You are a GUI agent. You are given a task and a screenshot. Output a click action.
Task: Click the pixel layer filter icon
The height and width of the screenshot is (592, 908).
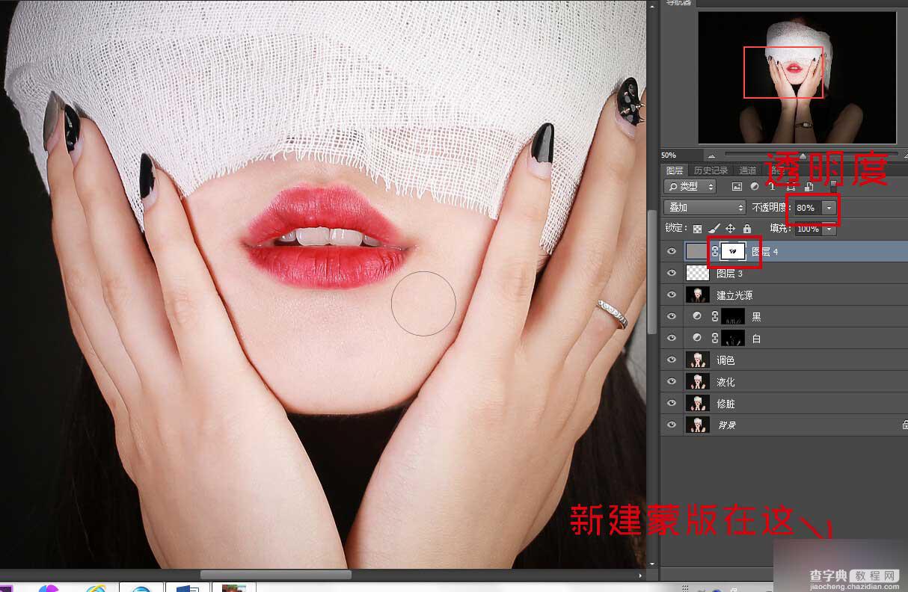pyautogui.click(x=737, y=187)
